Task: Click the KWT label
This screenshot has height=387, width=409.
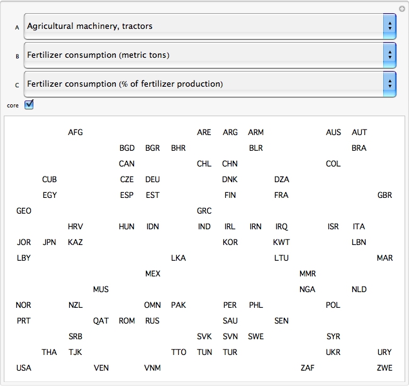Action: (281, 243)
